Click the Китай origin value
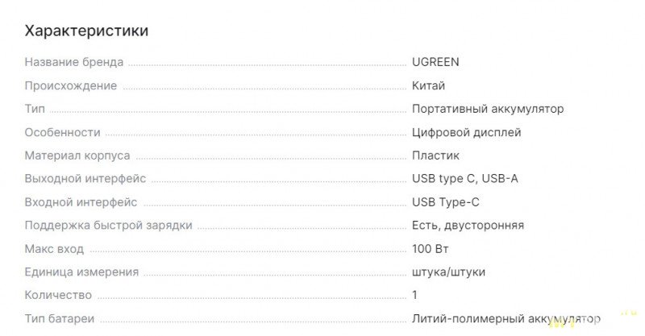645x336 pixels. (428, 85)
